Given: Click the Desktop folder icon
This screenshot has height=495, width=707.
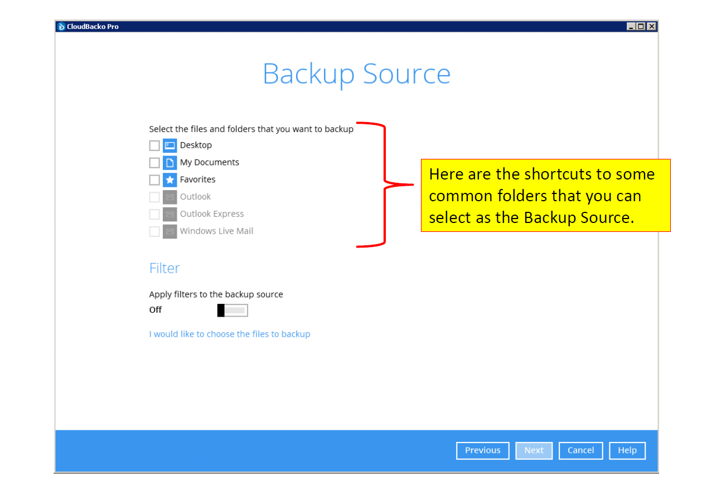Looking at the screenshot, I should pyautogui.click(x=169, y=145).
